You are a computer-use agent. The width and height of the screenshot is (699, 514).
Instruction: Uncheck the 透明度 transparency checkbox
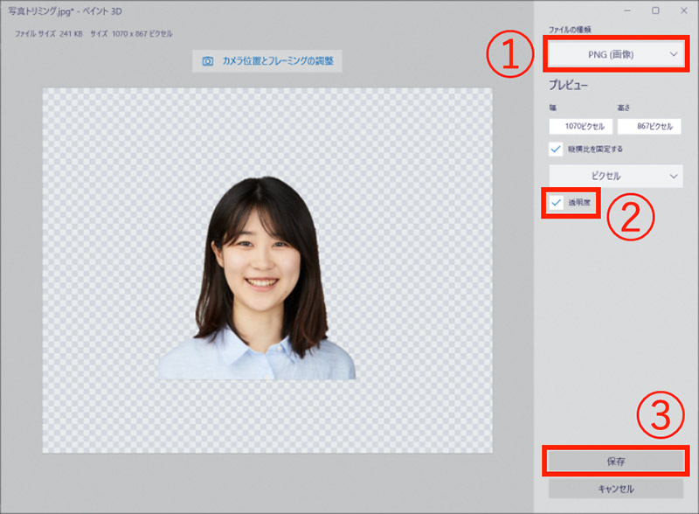(x=557, y=202)
